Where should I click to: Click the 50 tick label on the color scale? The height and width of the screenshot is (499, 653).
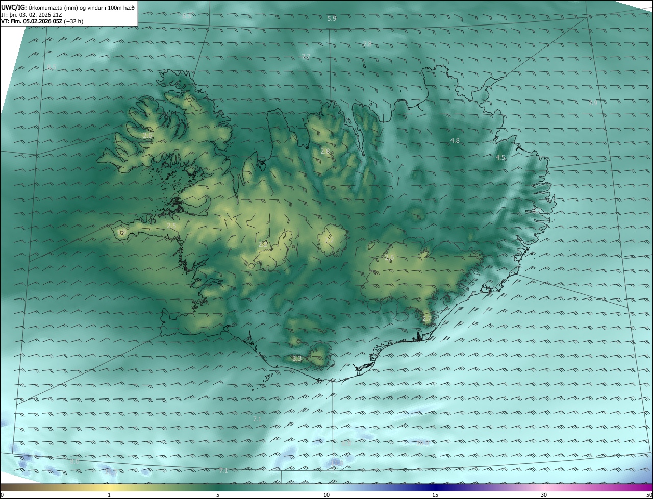pos(649,495)
